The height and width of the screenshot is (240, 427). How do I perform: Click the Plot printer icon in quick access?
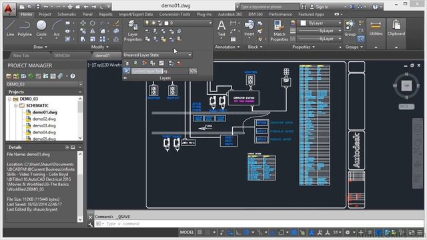[70, 7]
